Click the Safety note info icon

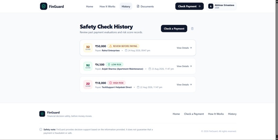(x=41, y=129)
